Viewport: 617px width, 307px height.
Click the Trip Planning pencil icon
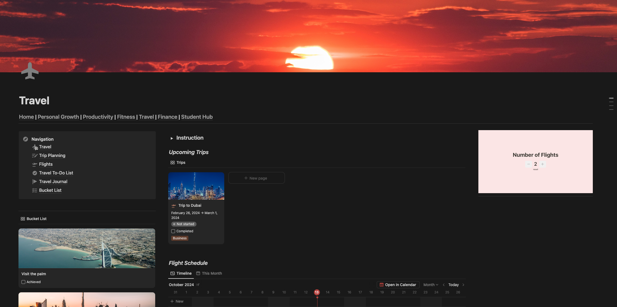(x=35, y=156)
